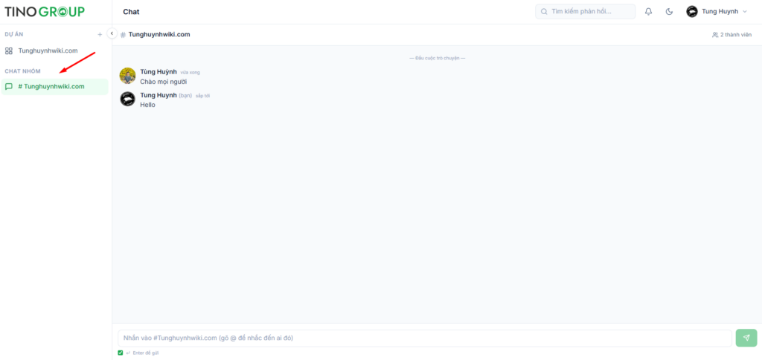
Task: Expand account menu chevron next to Tung Huynh
Action: coord(744,12)
